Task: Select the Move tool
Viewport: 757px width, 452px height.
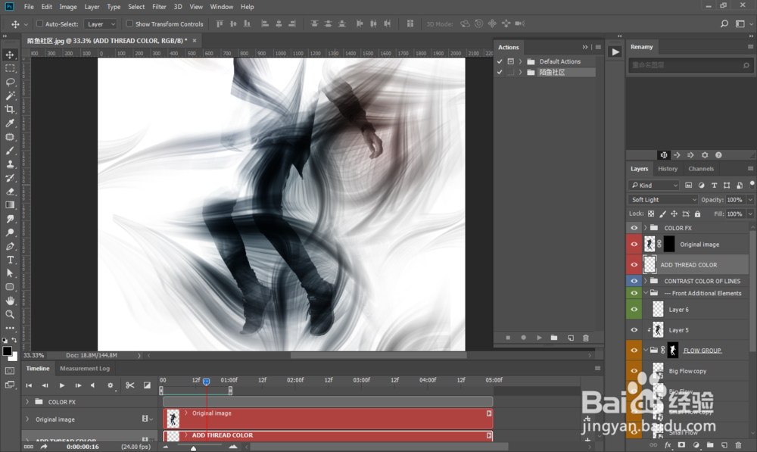Action: point(10,55)
